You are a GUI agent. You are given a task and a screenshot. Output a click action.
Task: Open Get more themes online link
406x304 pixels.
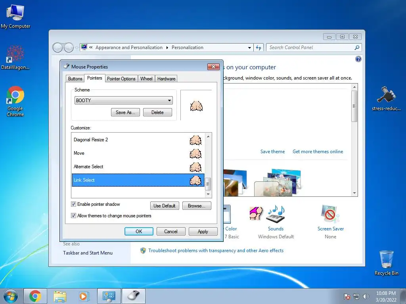click(x=318, y=152)
